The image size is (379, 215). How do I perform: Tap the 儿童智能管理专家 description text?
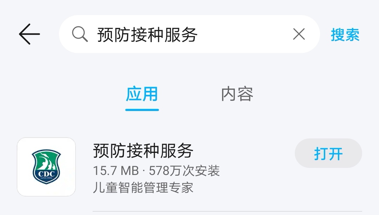click(x=143, y=188)
